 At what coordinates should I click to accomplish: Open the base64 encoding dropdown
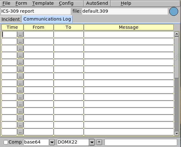[52, 142]
